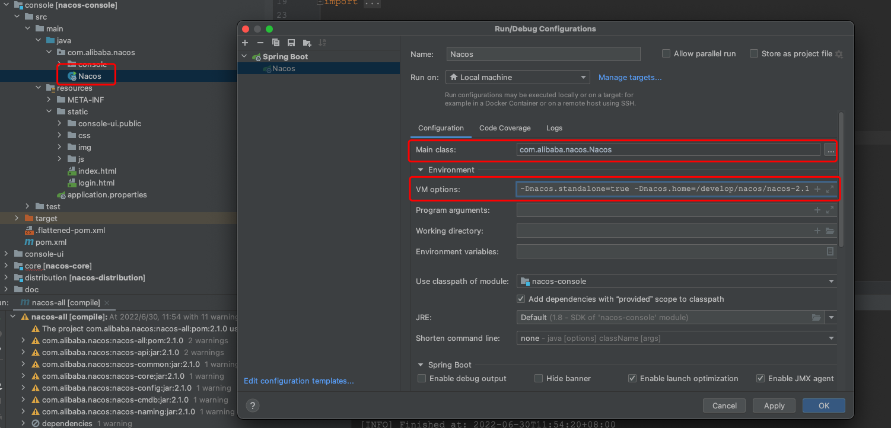Insert macro in Program arguments field
Viewport: 891px width, 428px height.
pos(817,210)
